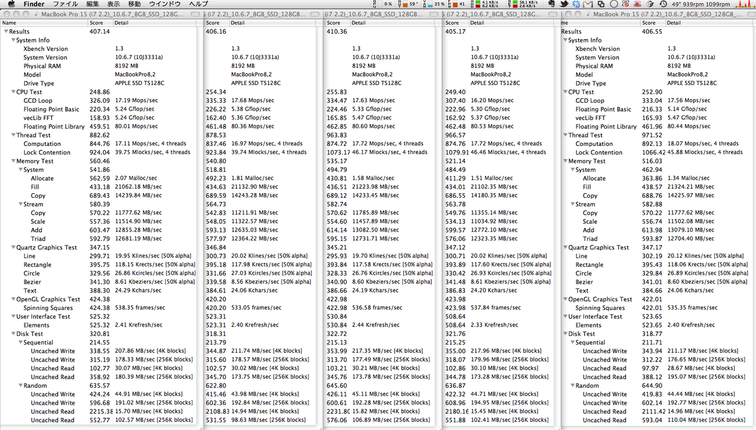Click document proxy icon in 406.55 window title
The height and width of the screenshot is (430, 756).
coord(587,14)
